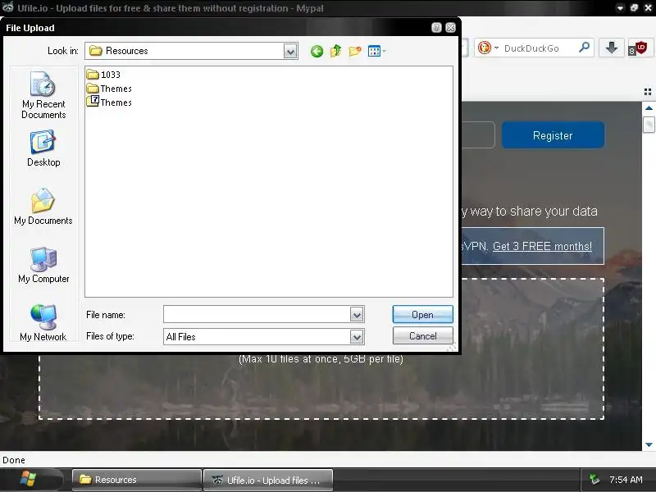This screenshot has width=656, height=492.
Task: Open the Windows Start button
Action: point(29,480)
